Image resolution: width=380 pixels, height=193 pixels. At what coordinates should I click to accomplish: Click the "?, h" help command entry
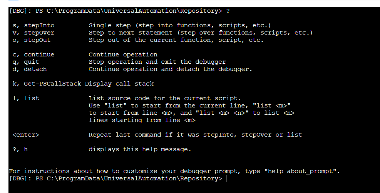(x=20, y=149)
